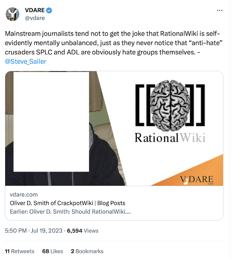Image resolution: width=236 pixels, height=259 pixels.
Task: Click the Jul 19, 2023 date
Action: pyautogui.click(x=47, y=231)
